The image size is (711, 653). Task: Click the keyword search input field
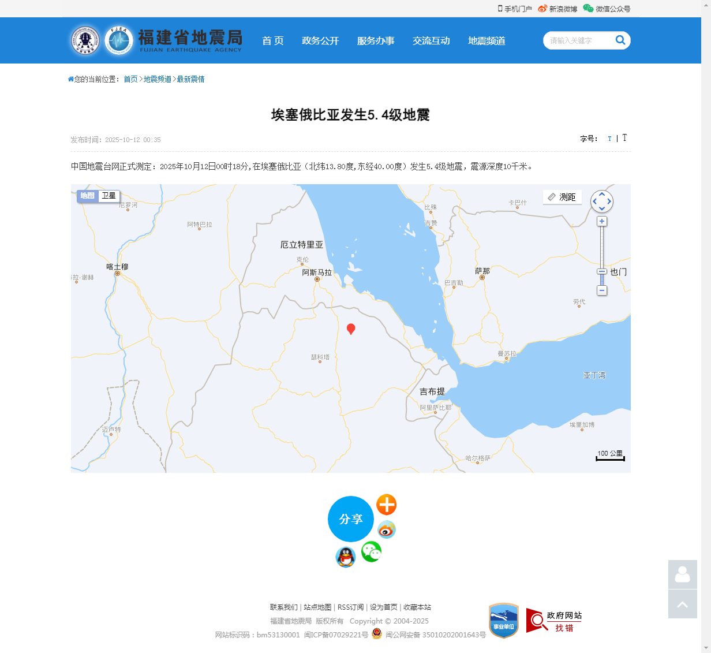(x=577, y=40)
